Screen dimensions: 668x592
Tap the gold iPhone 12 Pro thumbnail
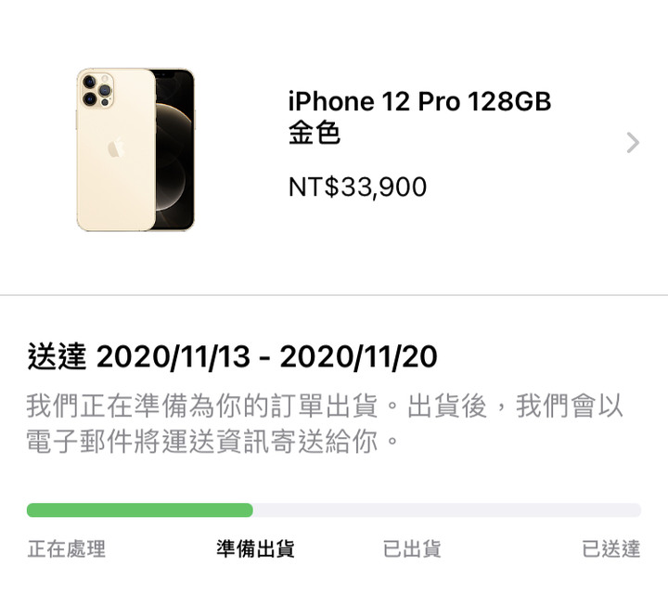(135, 149)
